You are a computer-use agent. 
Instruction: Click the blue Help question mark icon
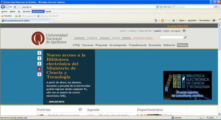(x=214, y=20)
